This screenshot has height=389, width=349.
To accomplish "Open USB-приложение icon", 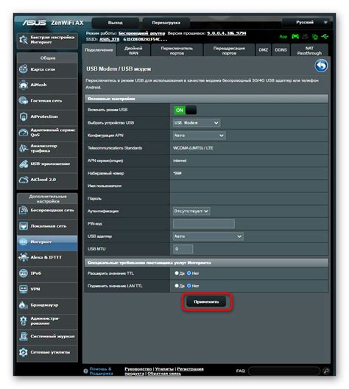I will pos(24,164).
